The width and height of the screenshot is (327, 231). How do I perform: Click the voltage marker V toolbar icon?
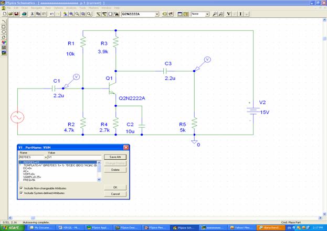229,14
